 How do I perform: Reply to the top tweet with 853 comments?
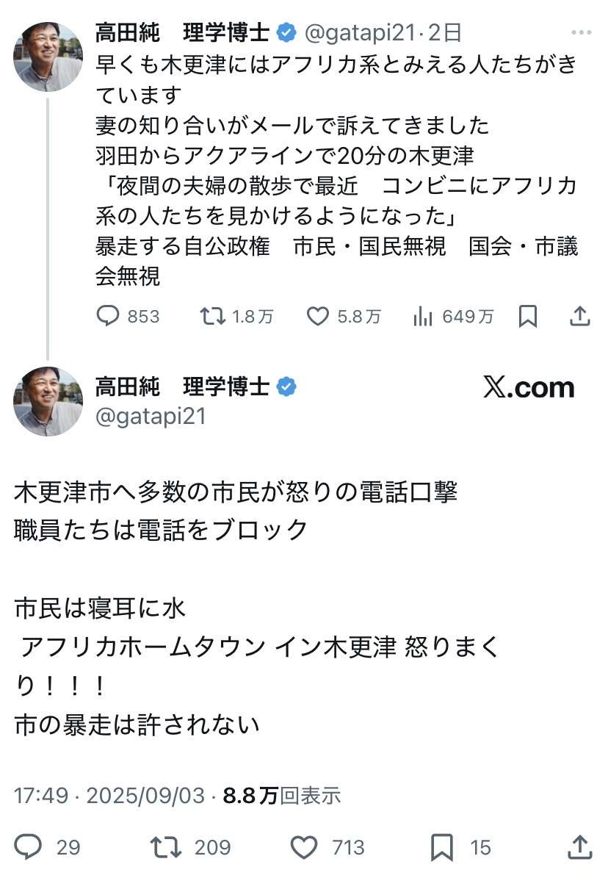pyautogui.click(x=109, y=316)
